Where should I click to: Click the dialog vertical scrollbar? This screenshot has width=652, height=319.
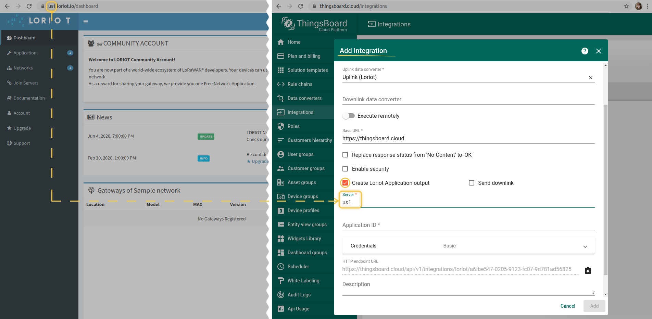coord(605,190)
